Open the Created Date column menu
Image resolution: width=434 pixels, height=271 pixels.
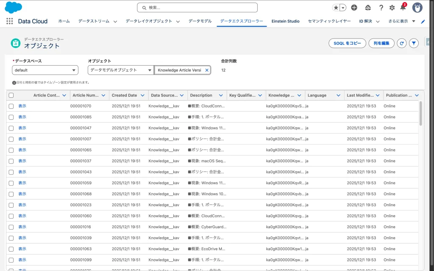[142, 95]
